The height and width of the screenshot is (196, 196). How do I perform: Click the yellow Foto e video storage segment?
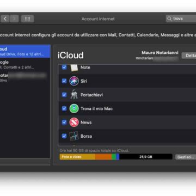(77, 157)
